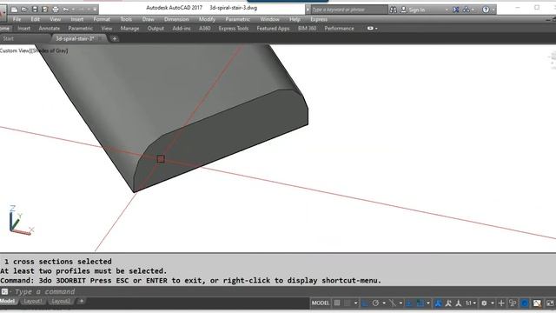Open the Window menu
Viewport: 556px width, 313px height.
click(269, 19)
